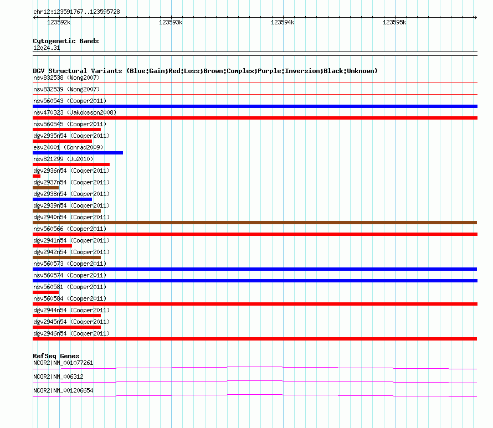Click dgv2935n54 (Cooper2011) label
493x428 pixels.
[x=71, y=136]
